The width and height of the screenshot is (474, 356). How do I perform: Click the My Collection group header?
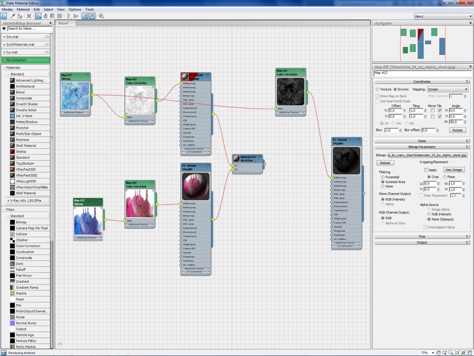[26, 60]
